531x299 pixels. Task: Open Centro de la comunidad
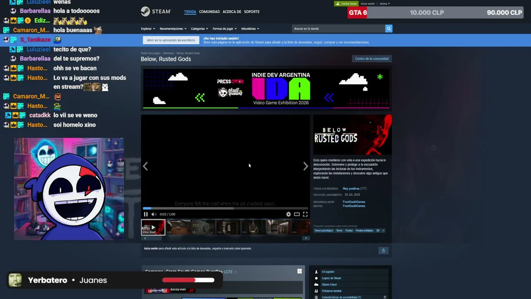tap(372, 59)
